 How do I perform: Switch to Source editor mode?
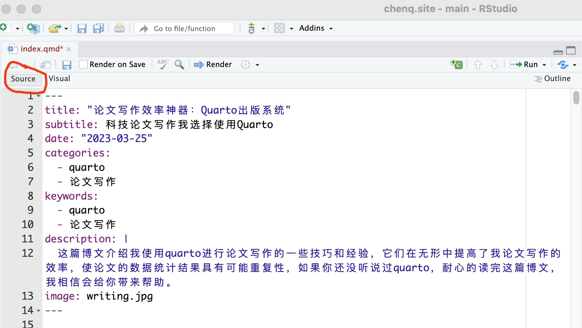coord(23,79)
